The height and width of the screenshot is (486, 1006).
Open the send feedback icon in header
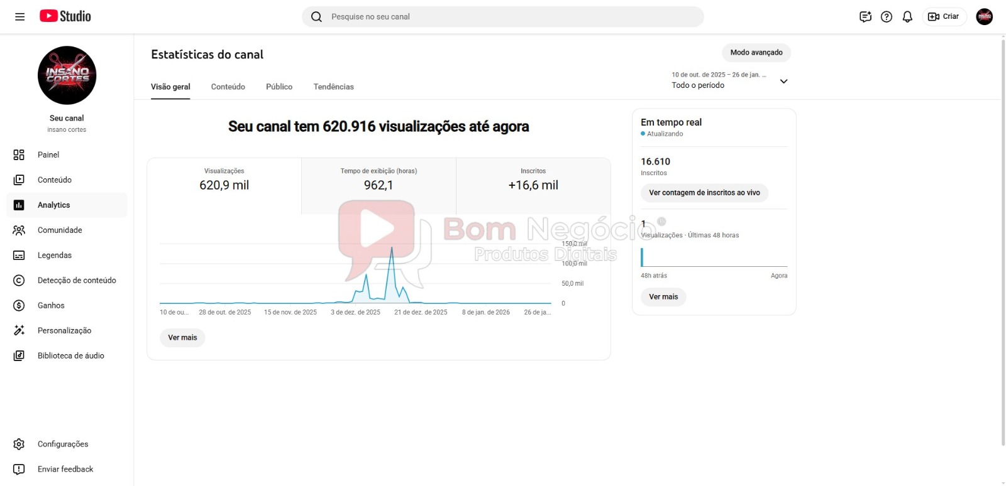(x=865, y=17)
